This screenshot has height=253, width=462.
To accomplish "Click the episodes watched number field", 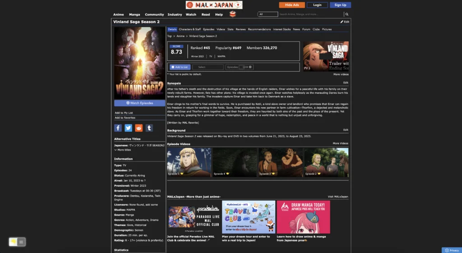I will pos(241,67).
